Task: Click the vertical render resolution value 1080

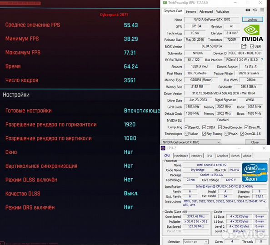Action: [x=130, y=138]
